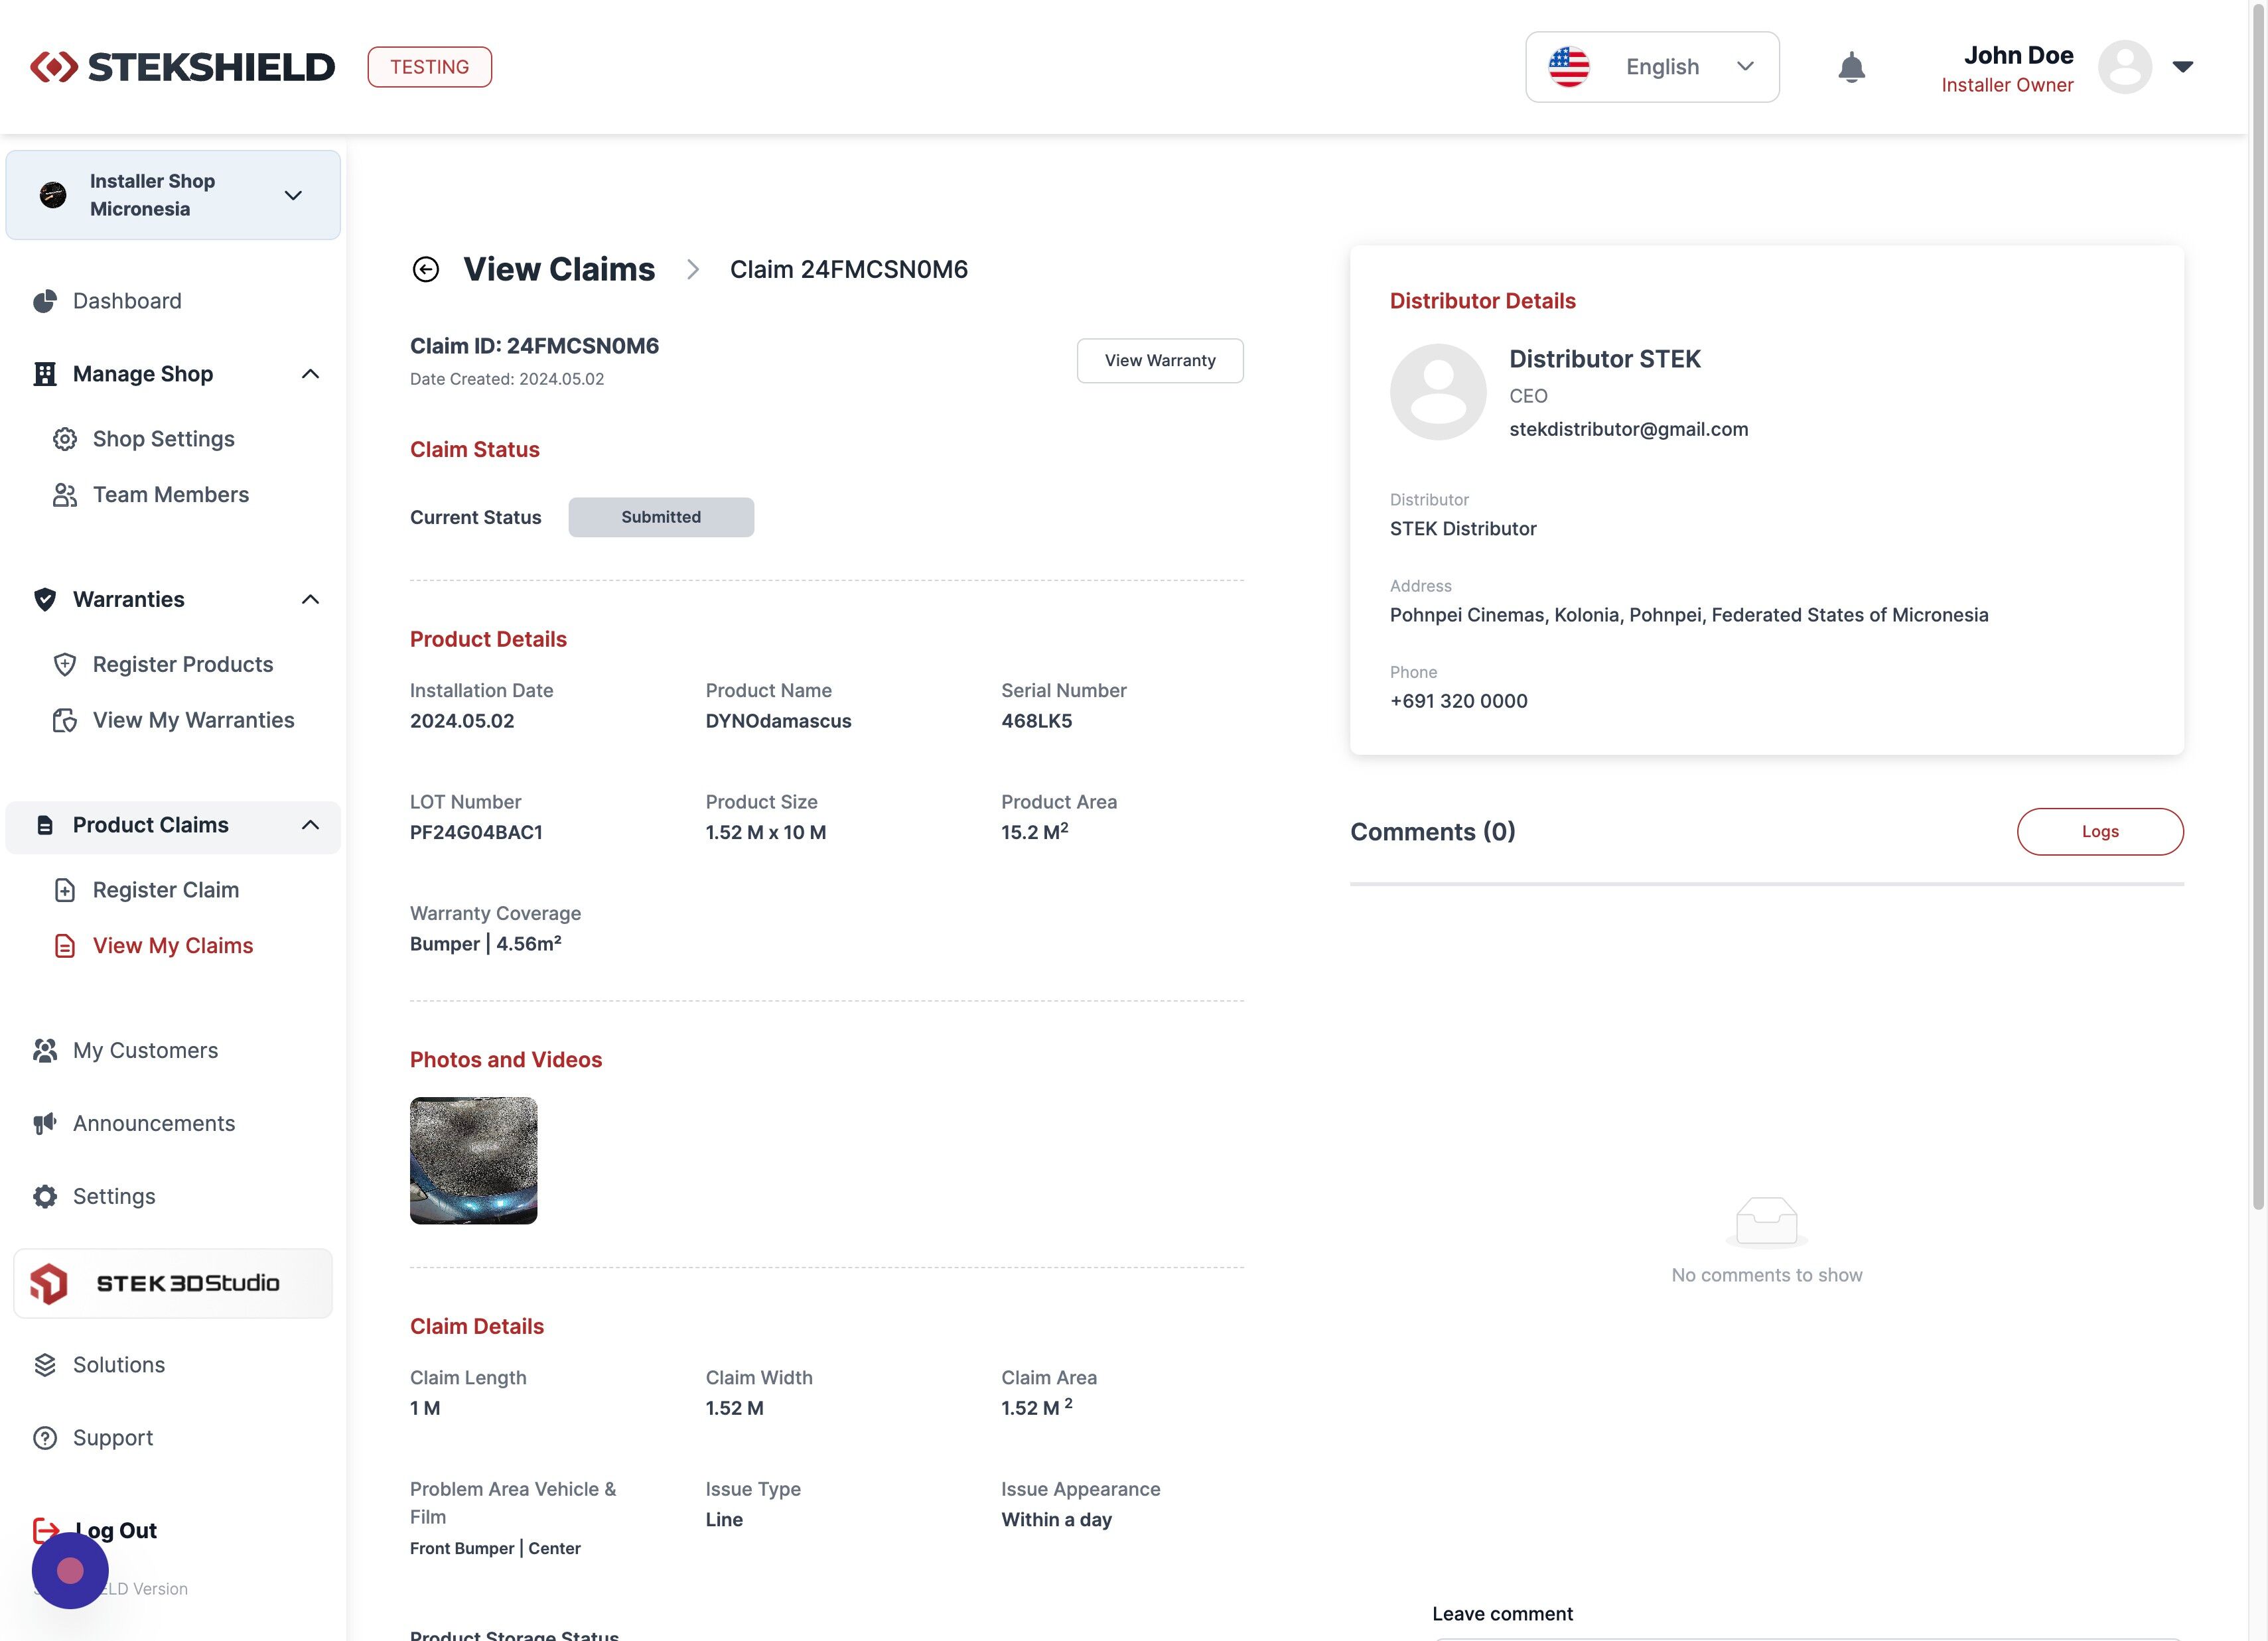Collapse the Product Claims section chevron

(x=311, y=826)
